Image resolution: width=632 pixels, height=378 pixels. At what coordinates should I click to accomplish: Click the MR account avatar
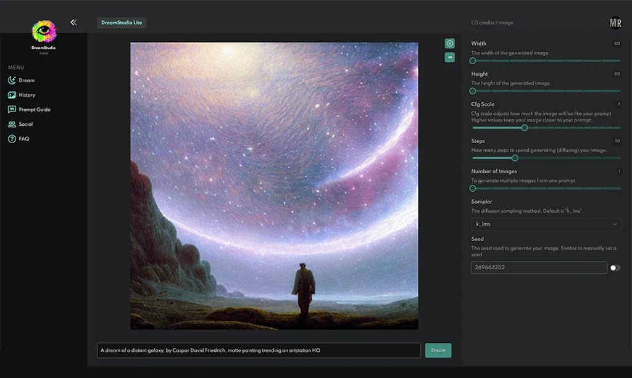(x=615, y=22)
